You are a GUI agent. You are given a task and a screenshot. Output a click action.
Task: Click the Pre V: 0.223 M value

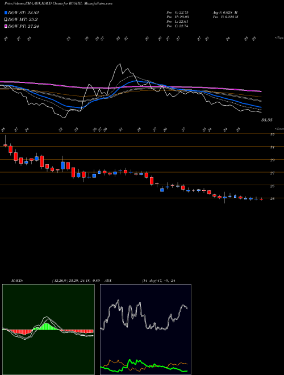[x=225, y=17]
